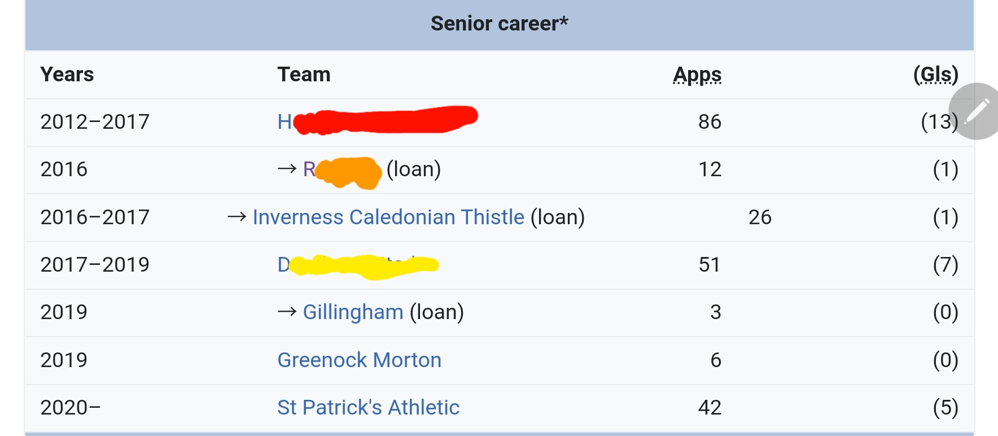This screenshot has width=998, height=436.
Task: Click the arrow before Gillingham
Action: point(287,312)
